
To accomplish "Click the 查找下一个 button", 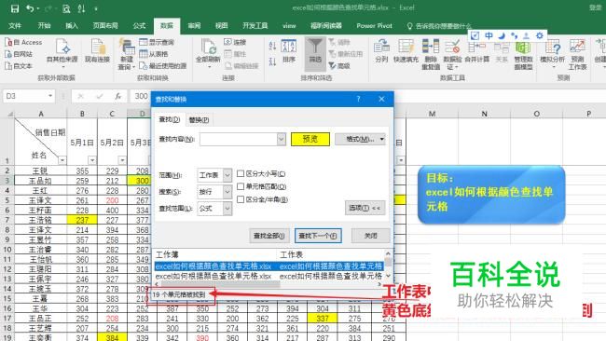I will pos(318,236).
